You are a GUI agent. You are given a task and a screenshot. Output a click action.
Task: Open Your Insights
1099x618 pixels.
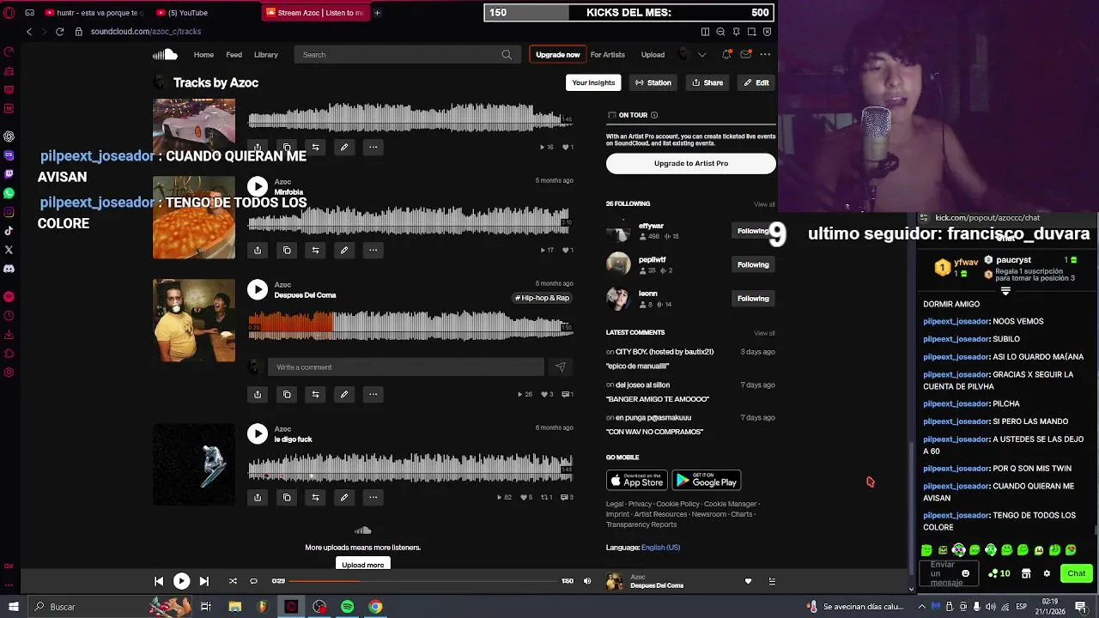pyautogui.click(x=593, y=82)
